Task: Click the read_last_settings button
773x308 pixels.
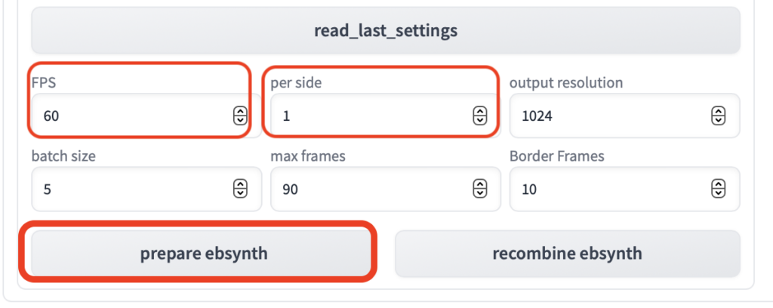Action: tap(386, 31)
